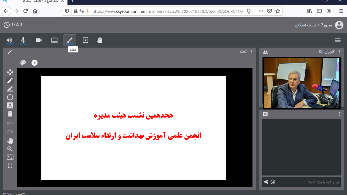347x195 pixels.
Task: Click the lightbulb icon in address bar
Action: (x=248, y=11)
